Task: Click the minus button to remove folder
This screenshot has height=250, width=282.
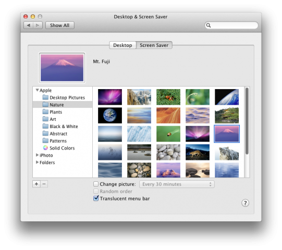Action: tap(44, 184)
